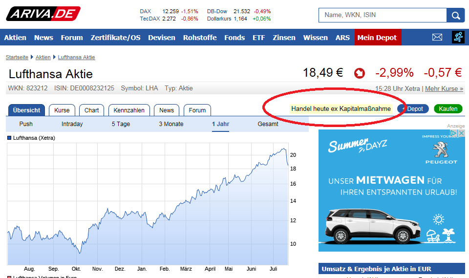Open ARS navigation item

(x=342, y=38)
